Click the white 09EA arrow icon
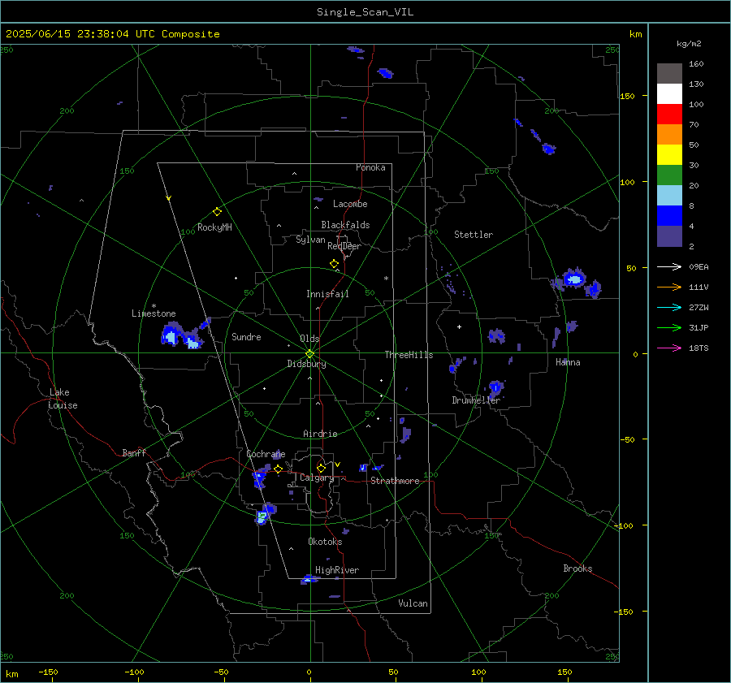Screen dimensions: 731x683 (x=669, y=266)
